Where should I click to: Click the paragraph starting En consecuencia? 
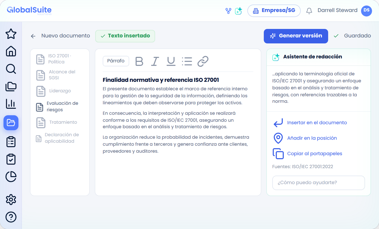169,120
